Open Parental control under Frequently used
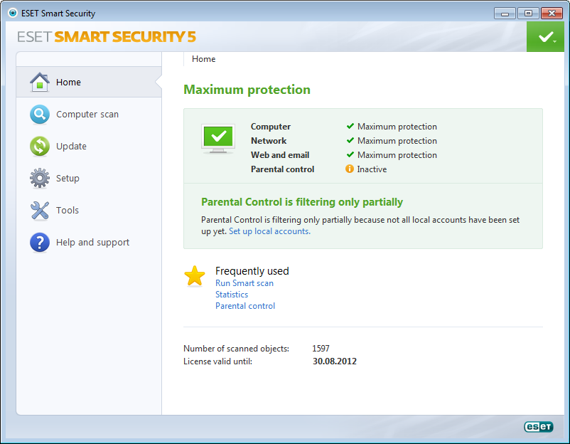This screenshot has height=444, width=570. [x=245, y=306]
